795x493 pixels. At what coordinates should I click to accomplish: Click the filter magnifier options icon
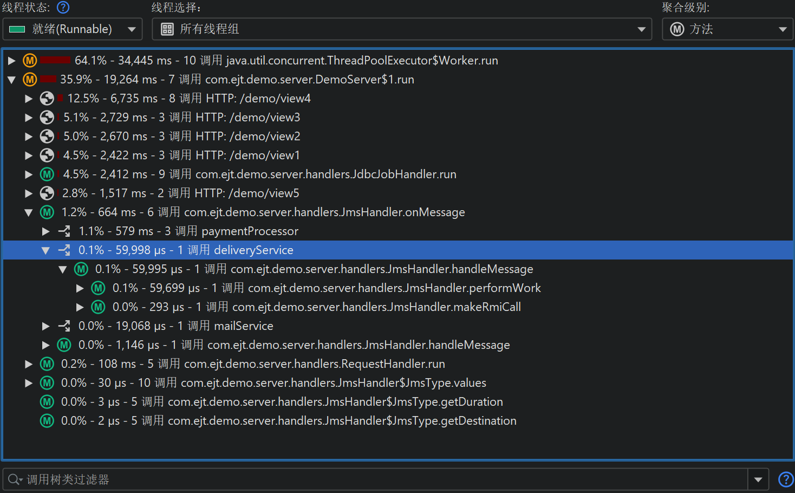pos(15,479)
